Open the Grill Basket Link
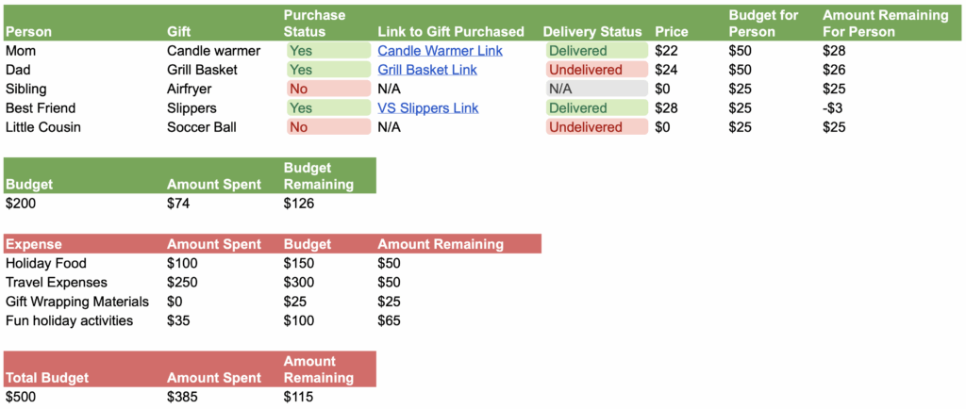The height and width of the screenshot is (409, 966). pyautogui.click(x=427, y=70)
